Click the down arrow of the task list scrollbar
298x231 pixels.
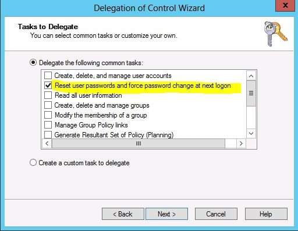[251, 133]
